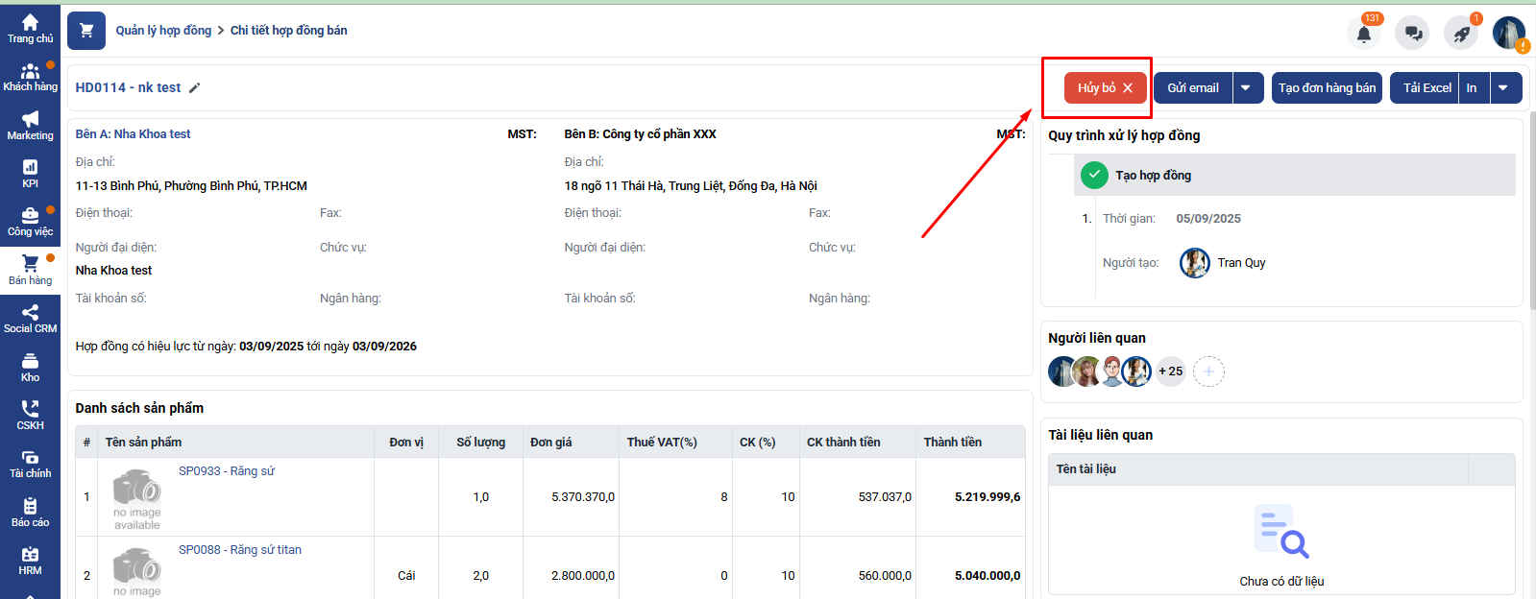Viewport: 1536px width, 599px height.
Task: Add a related person with plus icon
Action: (x=1208, y=371)
